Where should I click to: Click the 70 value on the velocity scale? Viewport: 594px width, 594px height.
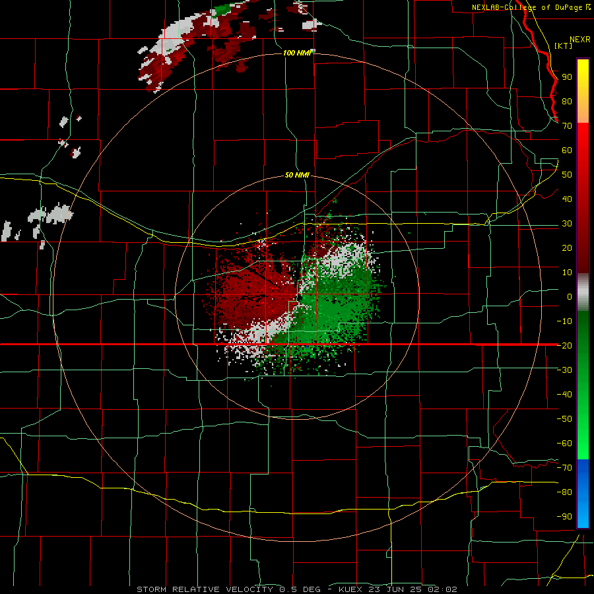pyautogui.click(x=567, y=126)
